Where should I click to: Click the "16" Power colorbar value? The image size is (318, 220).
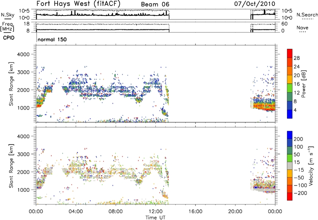[x=297, y=84]
